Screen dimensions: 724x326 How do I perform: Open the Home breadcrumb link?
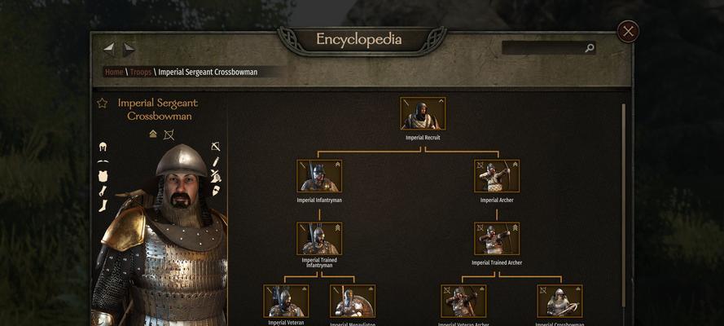tap(114, 72)
